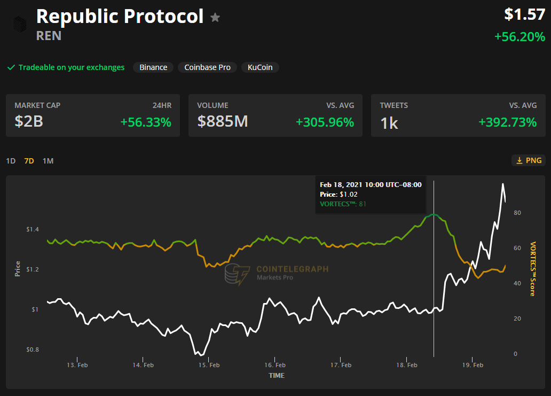Click the VORTECS Score axis title
Image resolution: width=551 pixels, height=396 pixels.
[x=533, y=269]
